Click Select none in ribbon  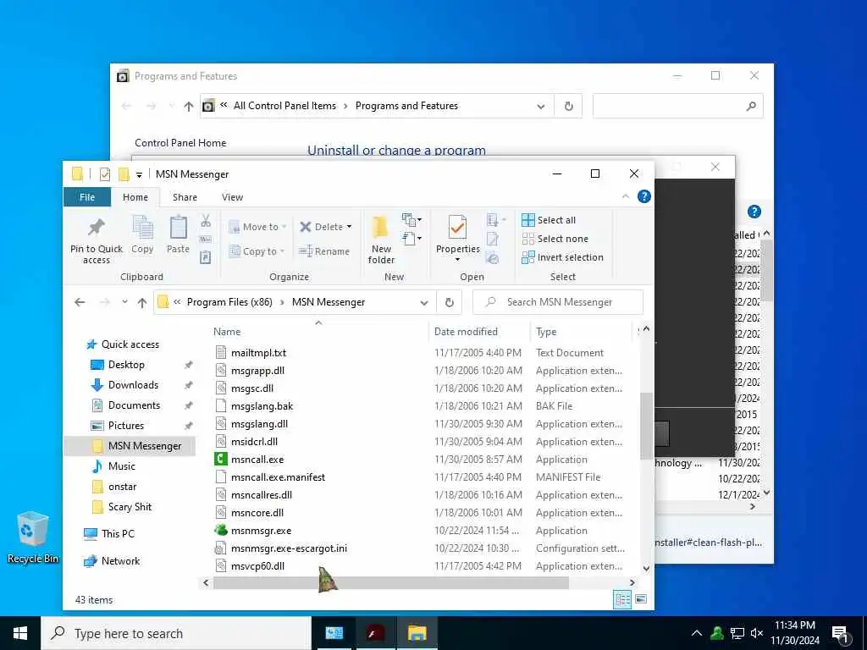pyautogui.click(x=555, y=239)
